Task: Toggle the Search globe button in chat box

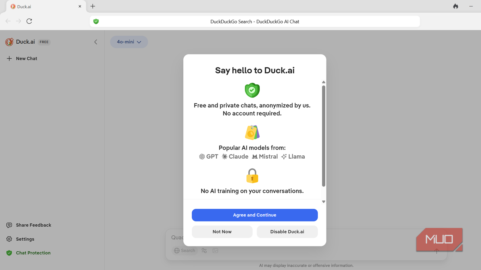Action: [x=185, y=251]
